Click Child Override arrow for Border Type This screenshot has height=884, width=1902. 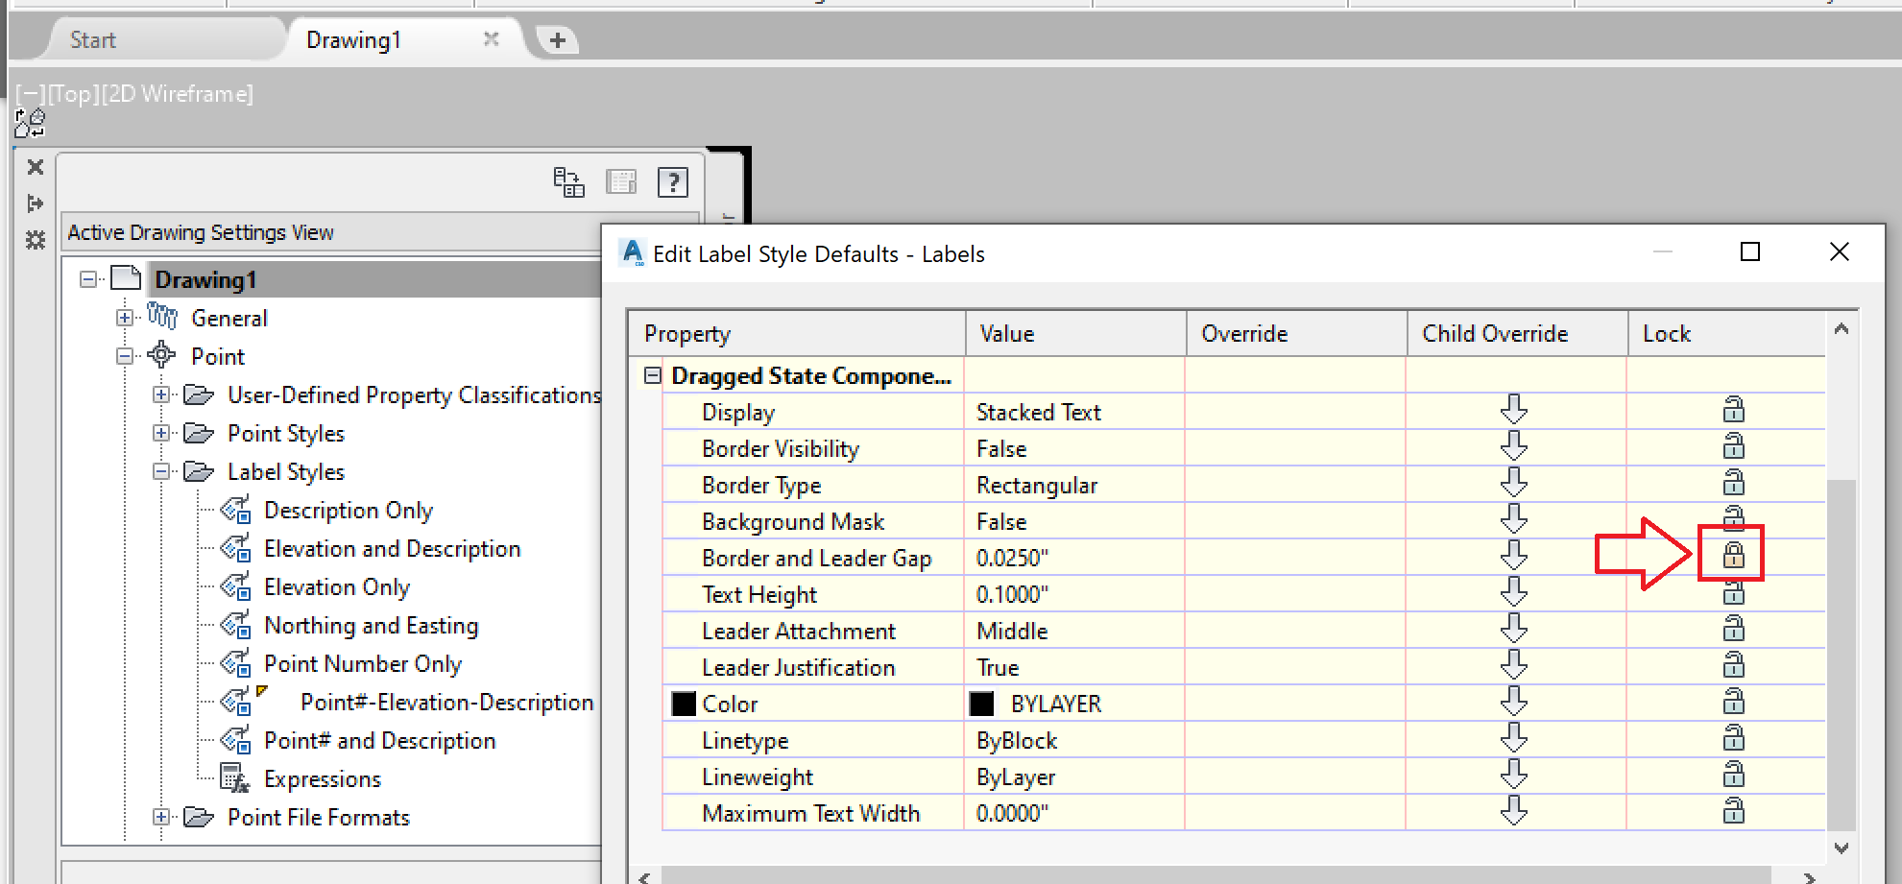(1514, 482)
